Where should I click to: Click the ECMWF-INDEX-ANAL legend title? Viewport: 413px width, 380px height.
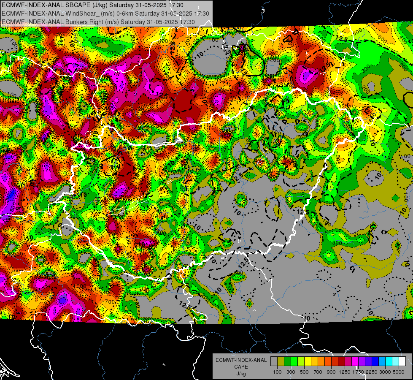pyautogui.click(x=241, y=360)
